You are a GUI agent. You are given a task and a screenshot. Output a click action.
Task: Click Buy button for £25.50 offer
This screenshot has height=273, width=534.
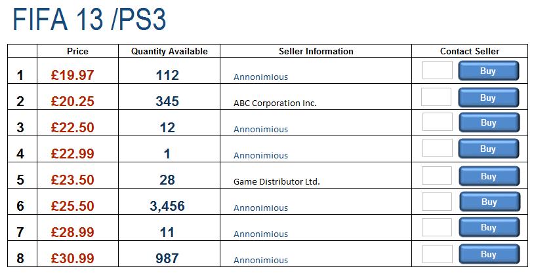(490, 202)
